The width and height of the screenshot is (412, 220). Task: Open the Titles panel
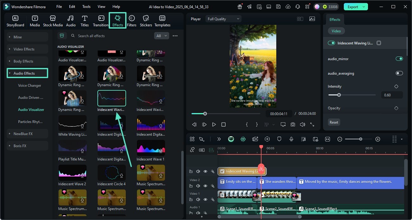(x=85, y=21)
